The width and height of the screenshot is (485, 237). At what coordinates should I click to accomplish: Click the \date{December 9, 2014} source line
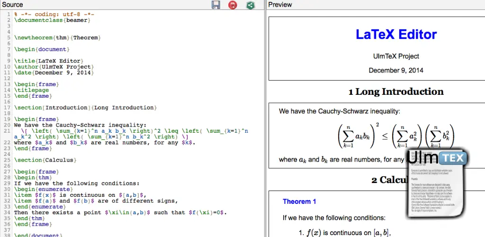(x=54, y=73)
